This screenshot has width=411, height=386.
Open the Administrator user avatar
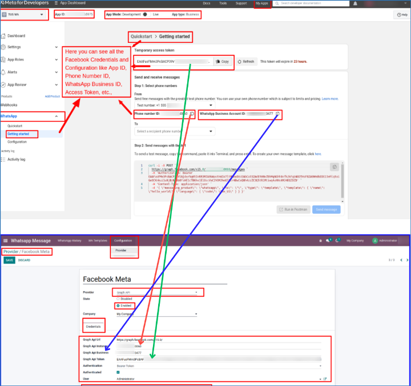[x=375, y=240]
